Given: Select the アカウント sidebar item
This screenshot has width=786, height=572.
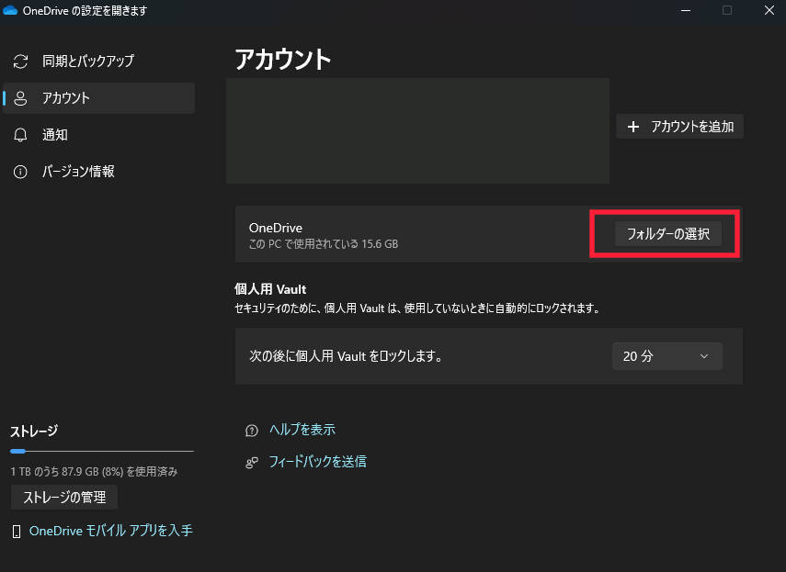Looking at the screenshot, I should [98, 98].
